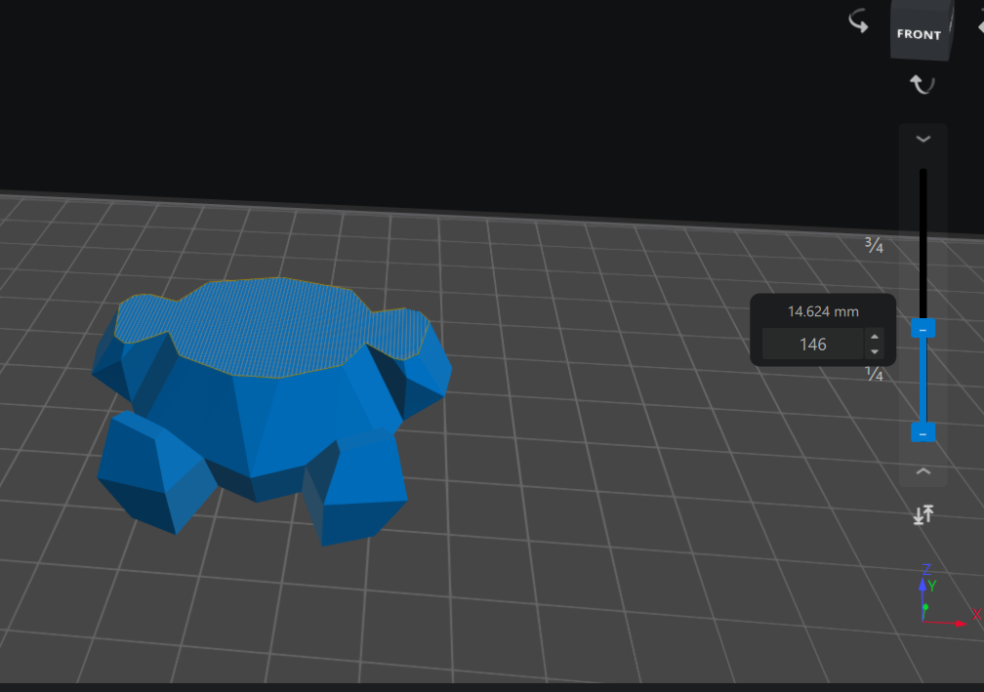
Task: Click the 3/4 marker on layer slider
Action: 874,245
